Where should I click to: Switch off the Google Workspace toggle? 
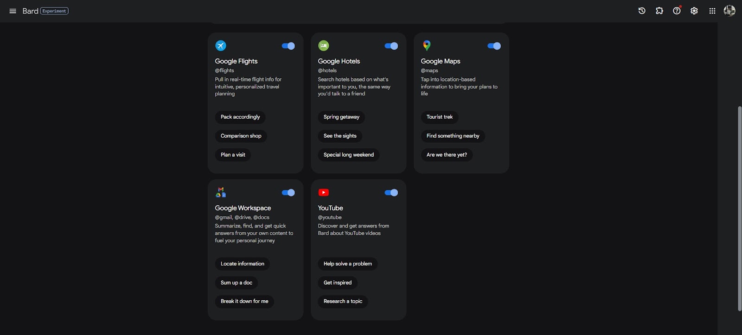(x=288, y=193)
